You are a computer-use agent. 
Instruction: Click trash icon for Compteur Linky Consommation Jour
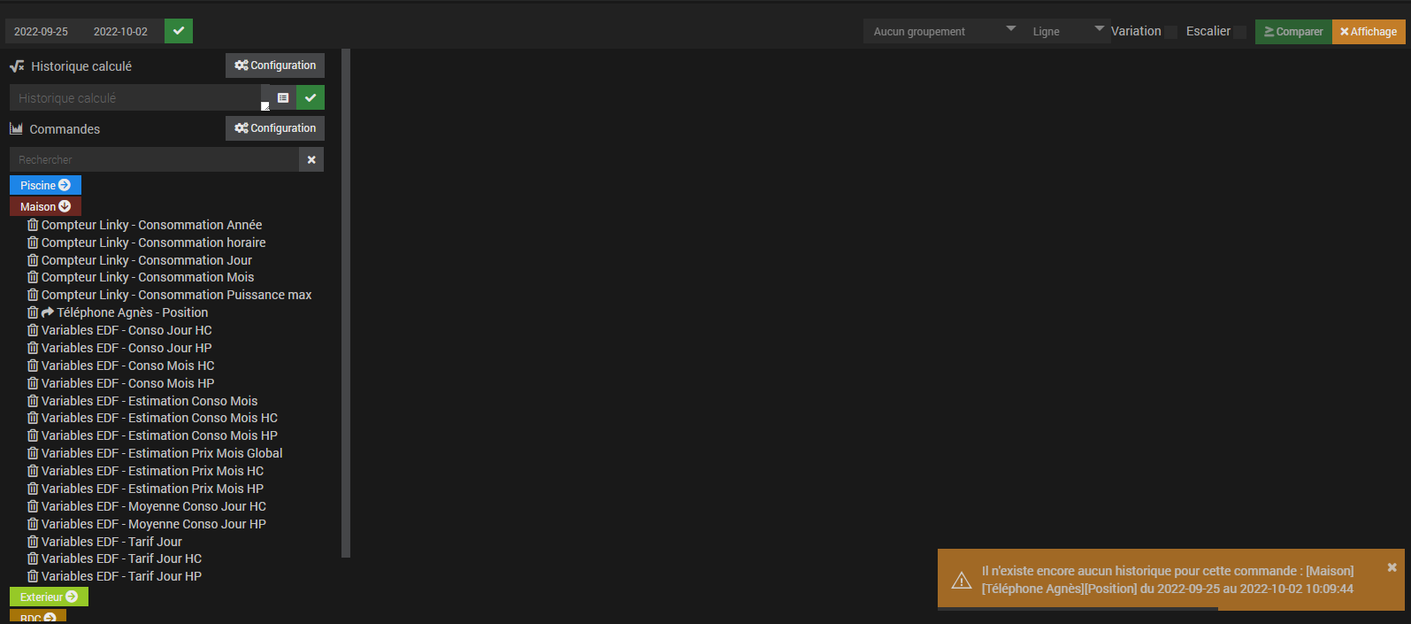coord(33,260)
